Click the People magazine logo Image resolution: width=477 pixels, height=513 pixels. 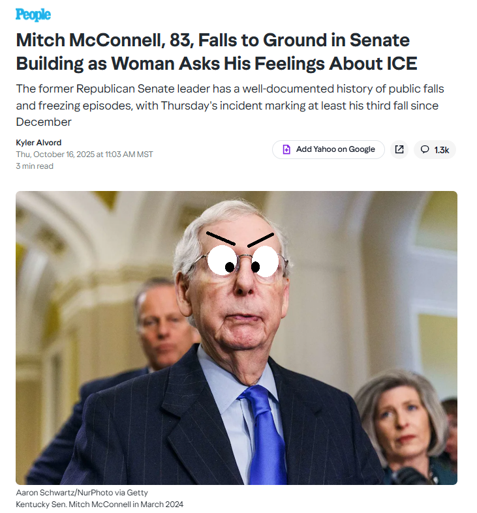(33, 15)
